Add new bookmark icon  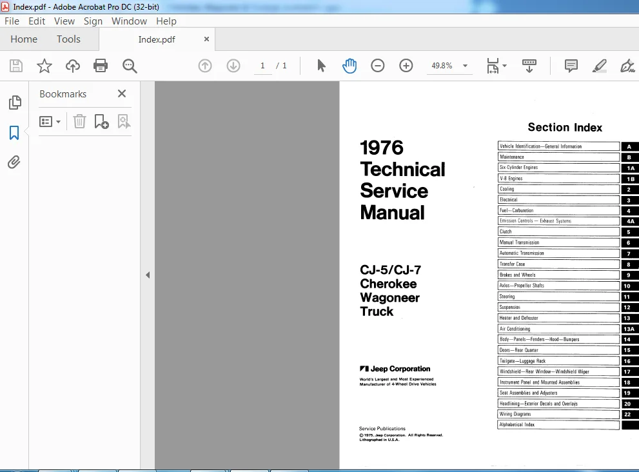pos(101,121)
